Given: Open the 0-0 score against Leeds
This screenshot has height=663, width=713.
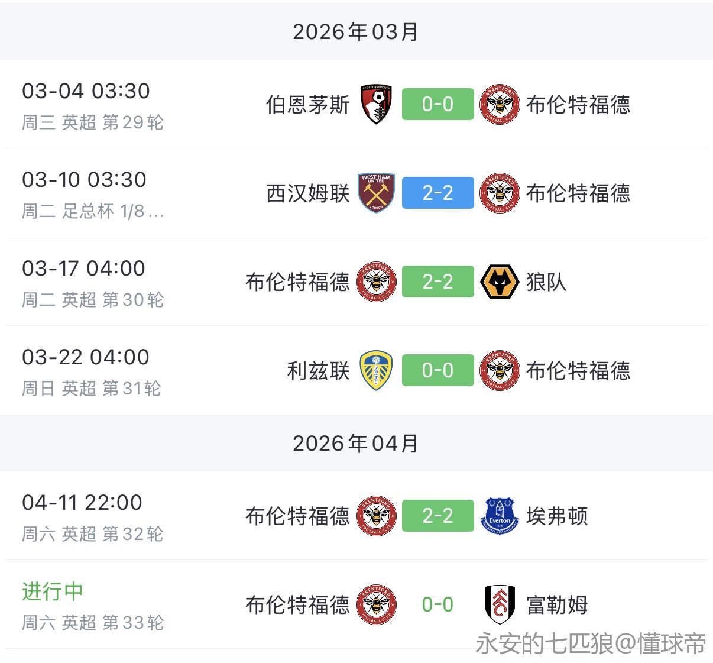Looking at the screenshot, I should tap(437, 370).
